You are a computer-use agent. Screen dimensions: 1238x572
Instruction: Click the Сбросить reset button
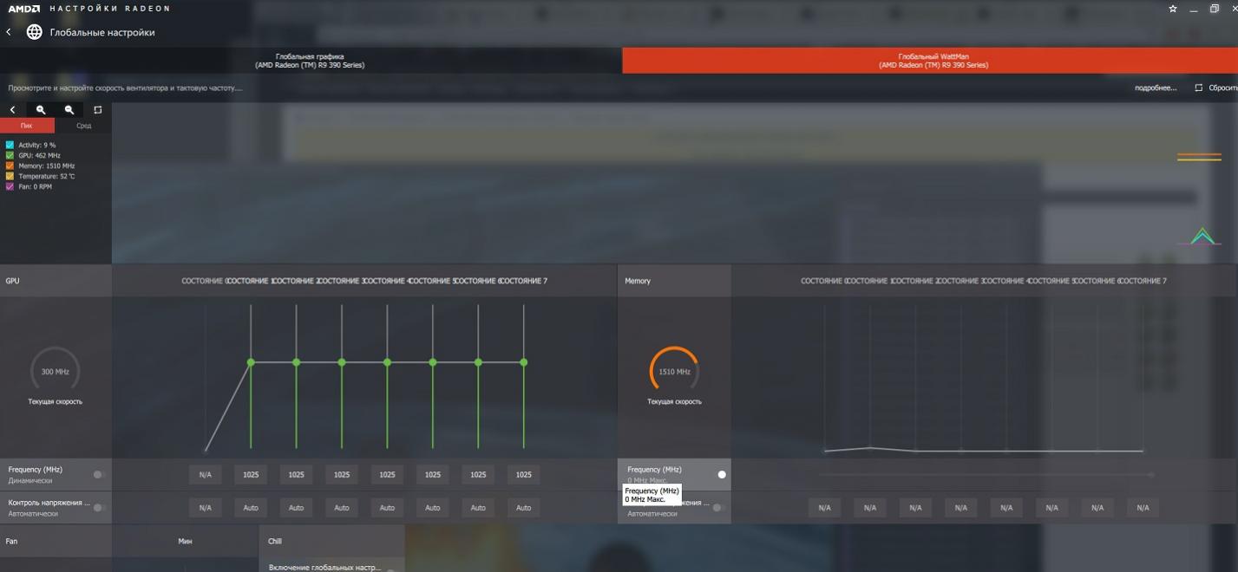[1222, 88]
